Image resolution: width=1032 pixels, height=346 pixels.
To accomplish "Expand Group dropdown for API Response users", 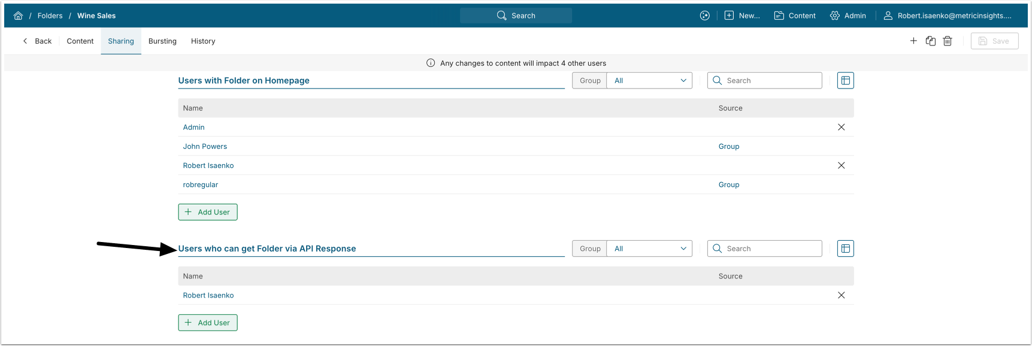I will coord(650,249).
